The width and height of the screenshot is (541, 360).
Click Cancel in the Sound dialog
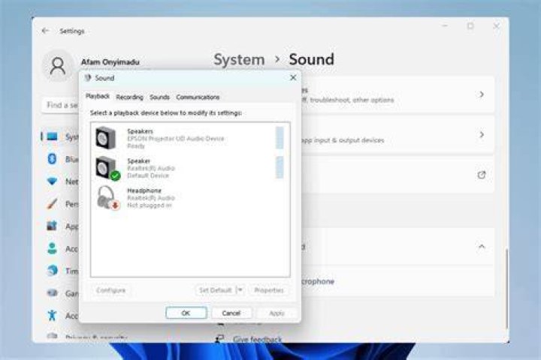pyautogui.click(x=231, y=313)
